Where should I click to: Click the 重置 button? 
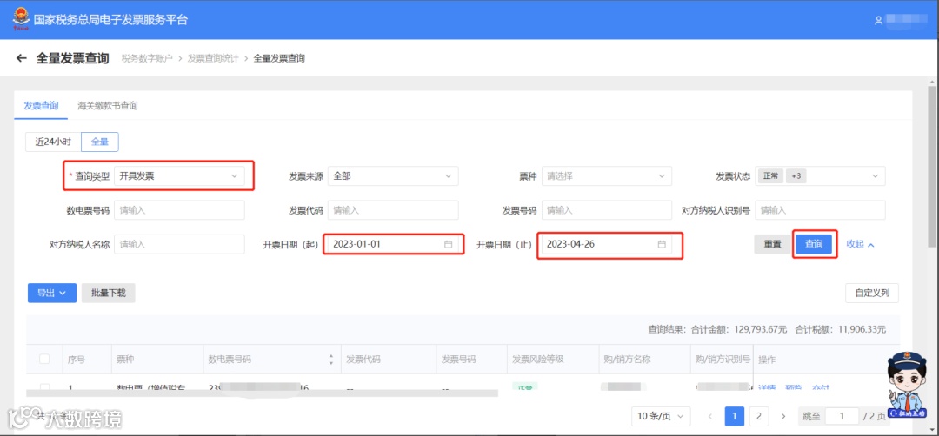point(773,244)
